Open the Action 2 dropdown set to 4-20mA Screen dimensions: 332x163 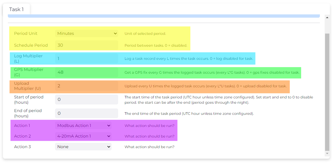pos(83,136)
